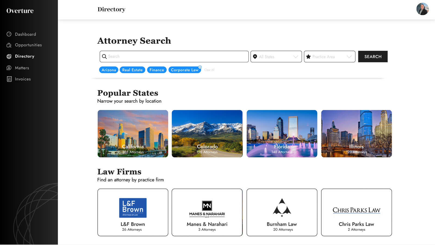The image size is (435, 245).
Task: Click the Matters sidebar icon
Action: click(x=9, y=68)
